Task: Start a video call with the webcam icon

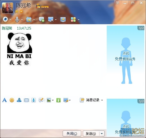Action: [x=5, y=19]
